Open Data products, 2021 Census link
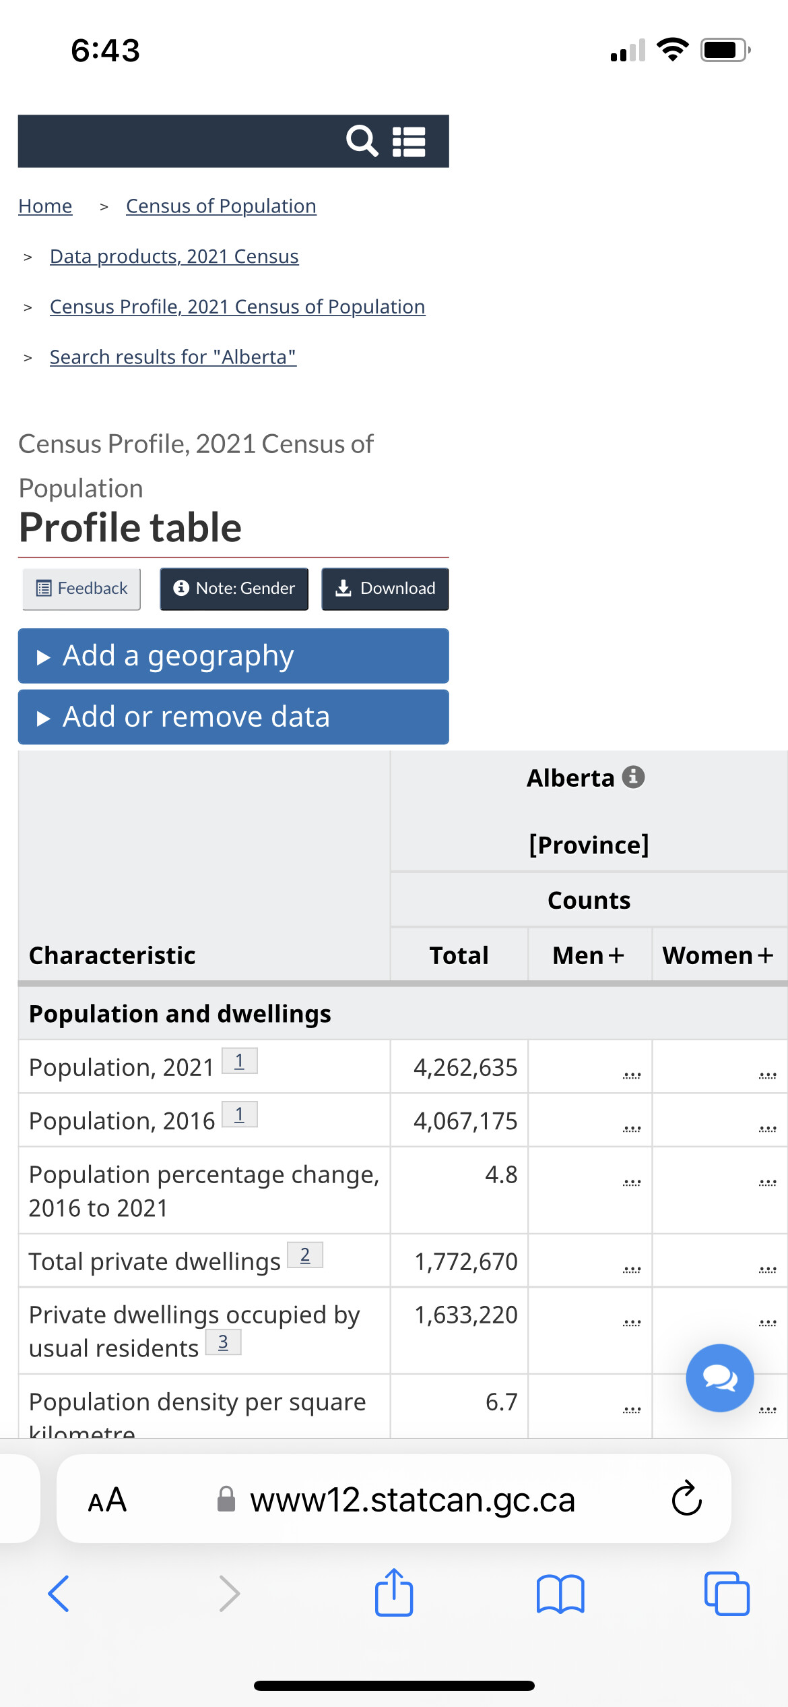788x1707 pixels. coord(174,256)
